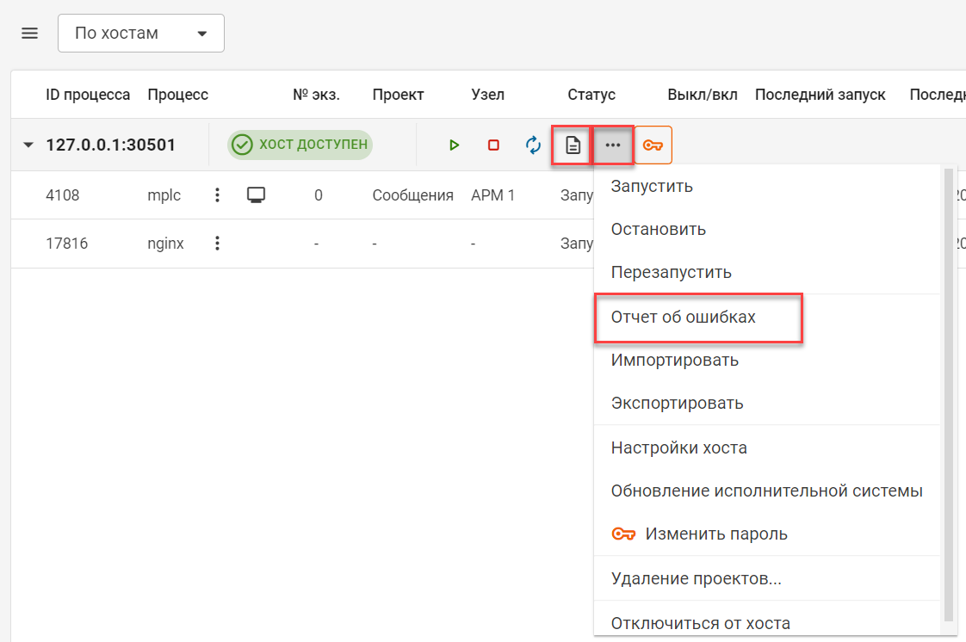The height and width of the screenshot is (642, 966).
Task: Choose 'Отчет об ошибках' menu item
Action: tap(684, 317)
